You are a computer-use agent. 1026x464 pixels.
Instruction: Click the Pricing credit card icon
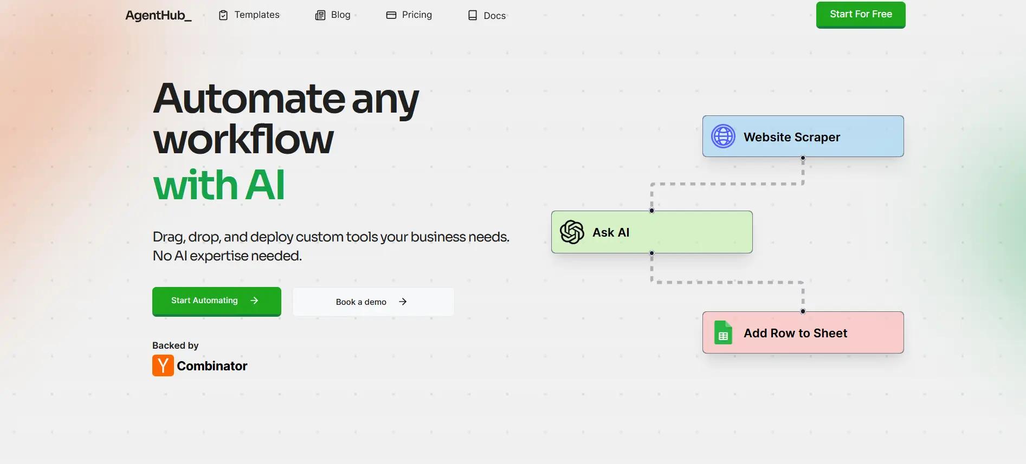click(x=391, y=15)
